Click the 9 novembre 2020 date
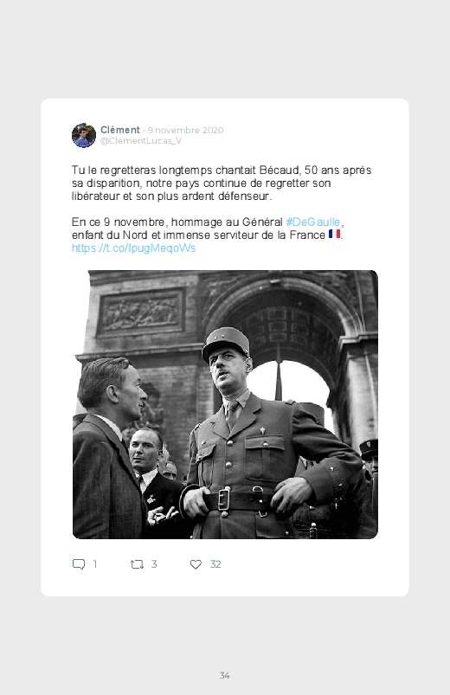The width and height of the screenshot is (450, 695). click(185, 130)
